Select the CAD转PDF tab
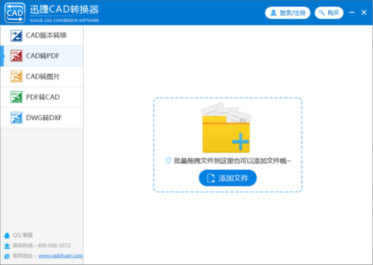 42,56
